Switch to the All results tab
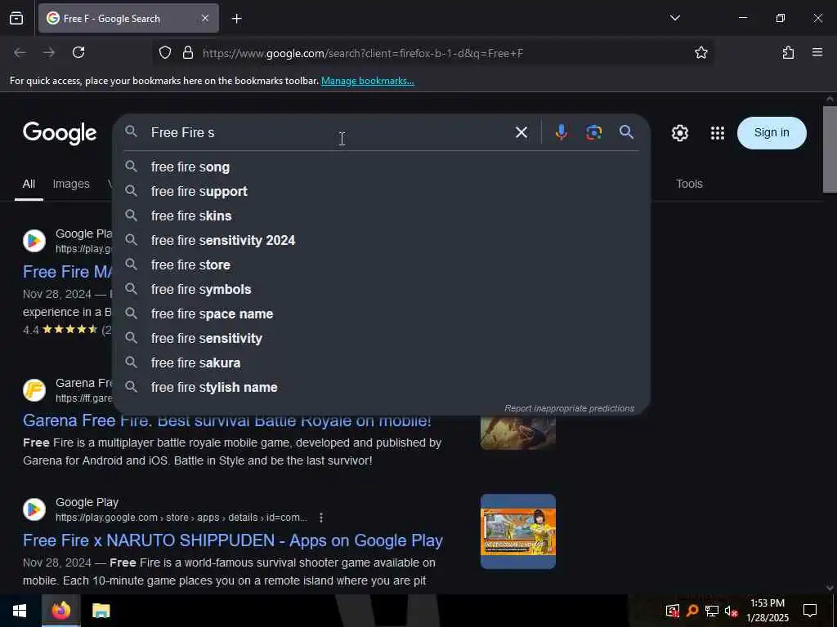 [29, 184]
